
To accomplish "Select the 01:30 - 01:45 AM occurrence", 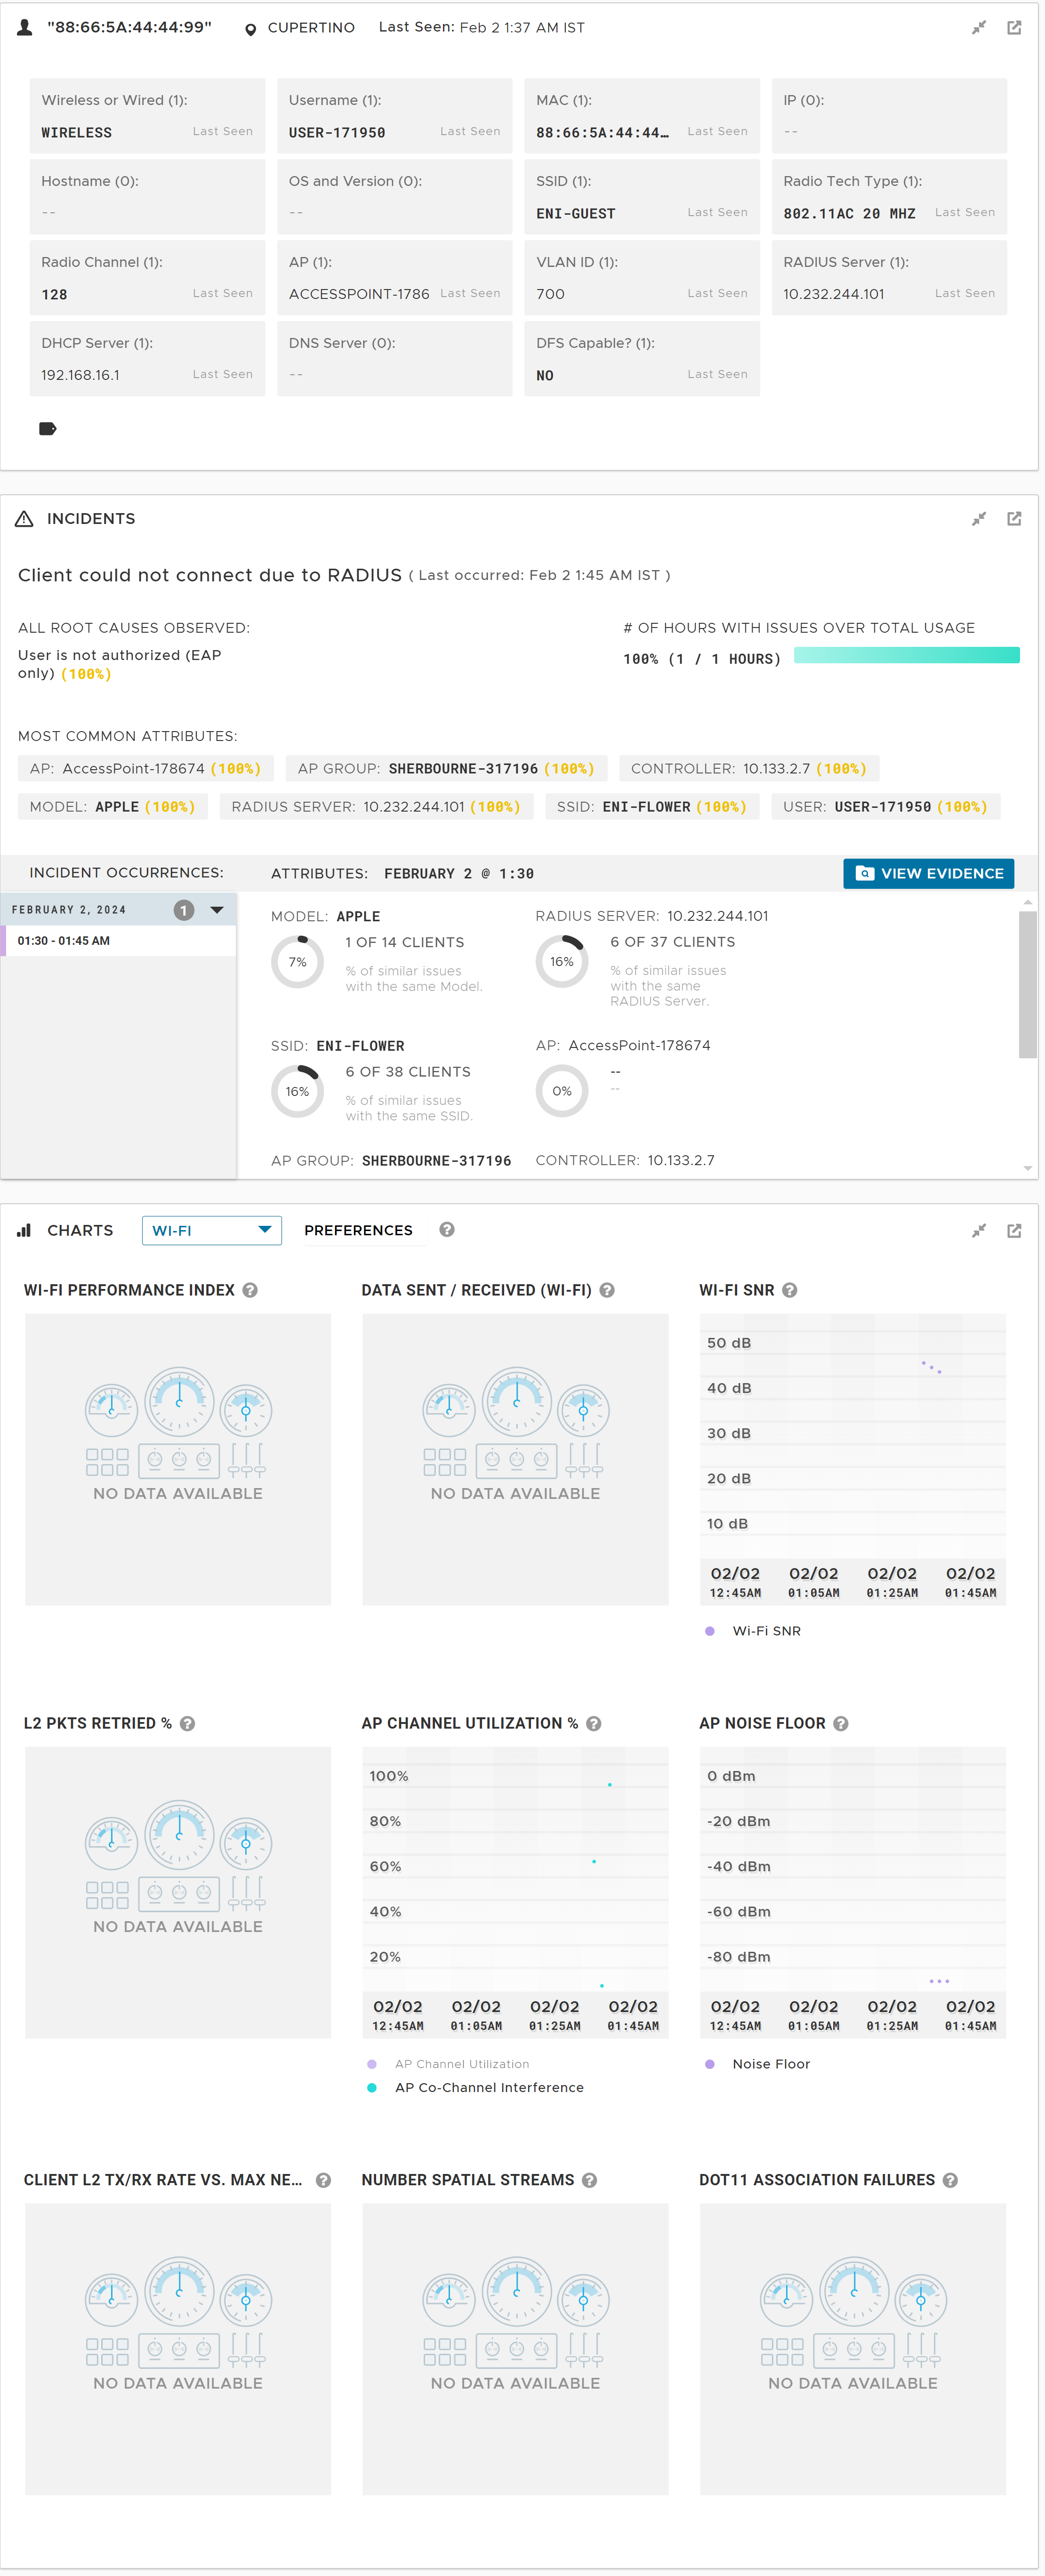I will (x=118, y=941).
